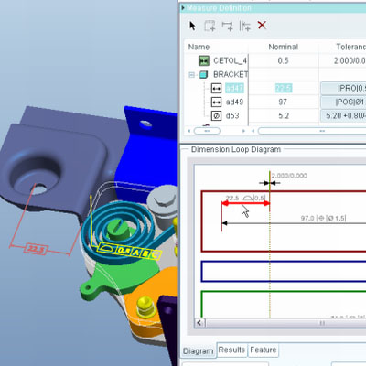The width and height of the screenshot is (366, 366).
Task: Switch to the Results tab
Action: [x=231, y=350]
